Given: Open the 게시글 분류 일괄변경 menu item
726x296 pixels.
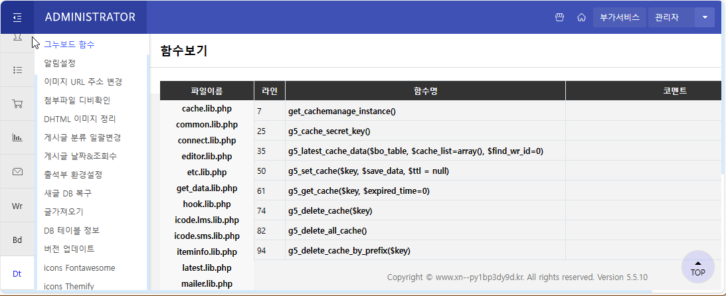Looking at the screenshot, I should point(82,137).
